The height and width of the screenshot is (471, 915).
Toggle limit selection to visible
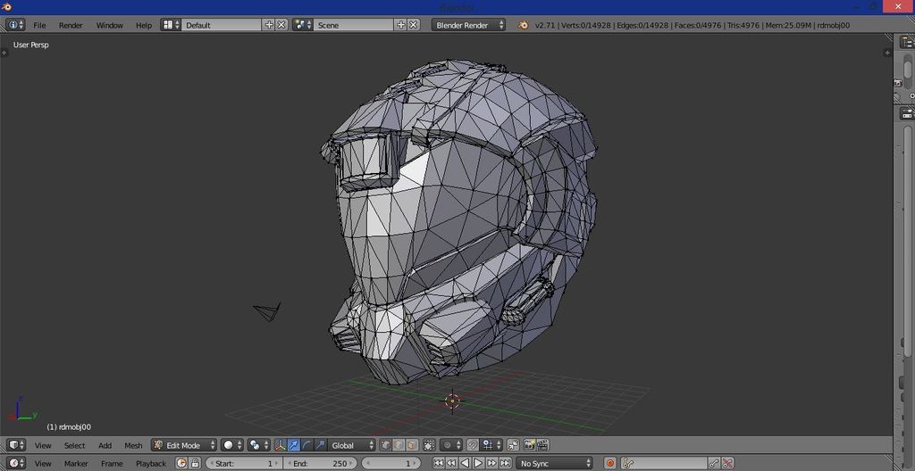click(x=429, y=445)
